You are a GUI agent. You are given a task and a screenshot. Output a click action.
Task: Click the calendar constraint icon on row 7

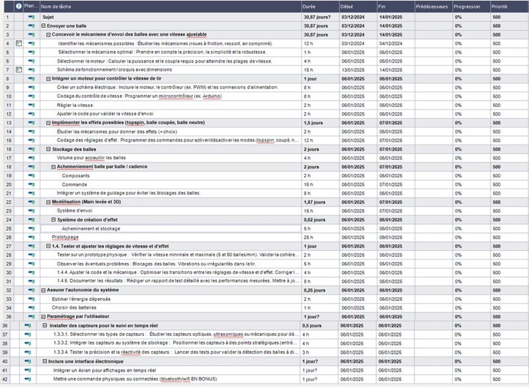[x=19, y=70]
